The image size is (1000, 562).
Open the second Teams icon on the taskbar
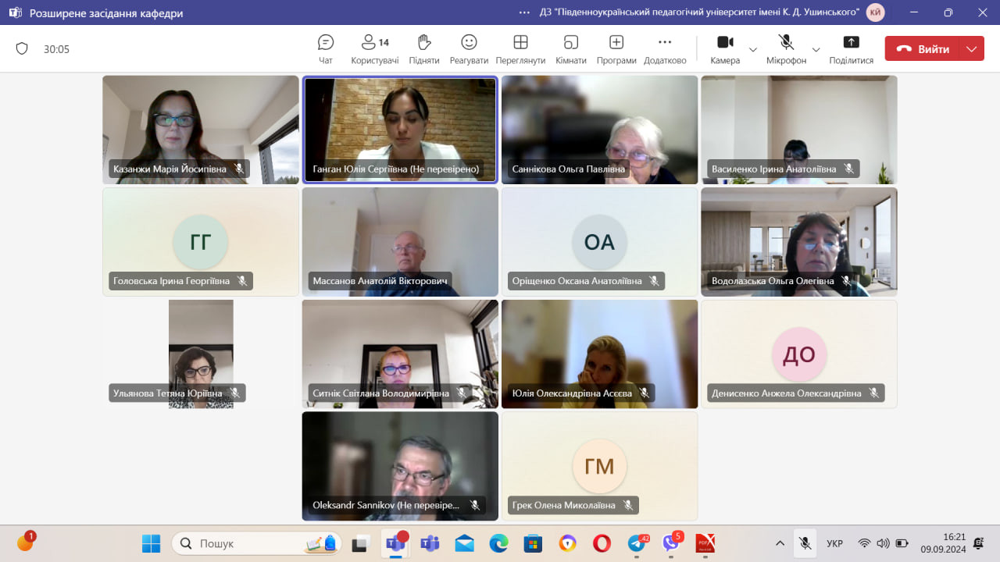(430, 543)
